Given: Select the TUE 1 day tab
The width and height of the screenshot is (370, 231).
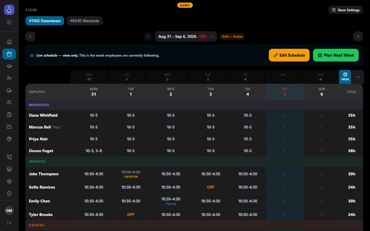Looking at the screenshot, I should point(127,77).
